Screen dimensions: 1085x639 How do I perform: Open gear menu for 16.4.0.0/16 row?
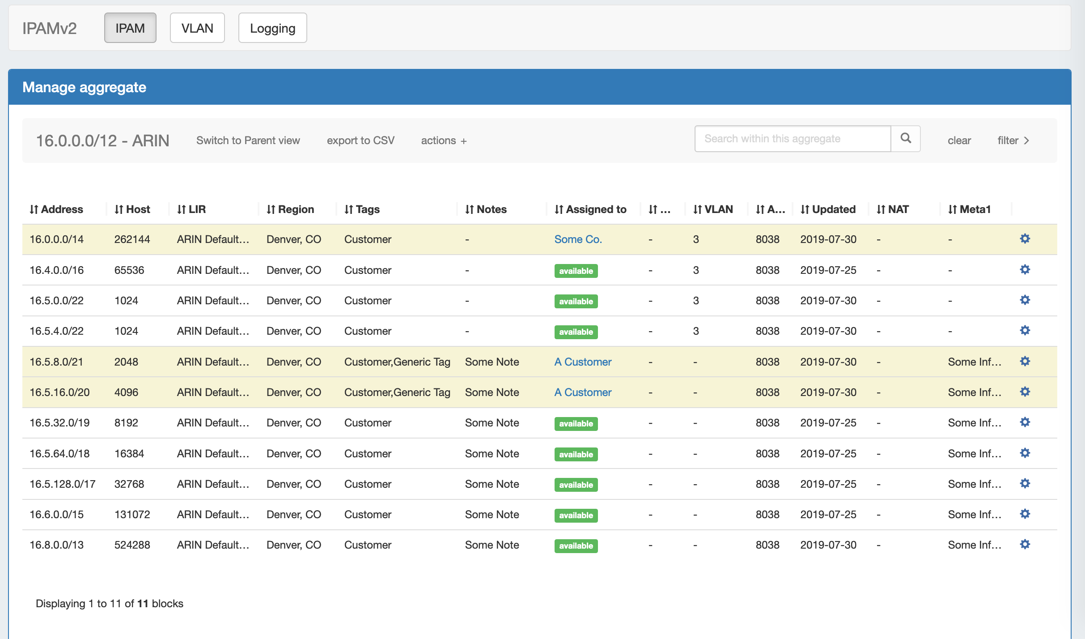1025,269
